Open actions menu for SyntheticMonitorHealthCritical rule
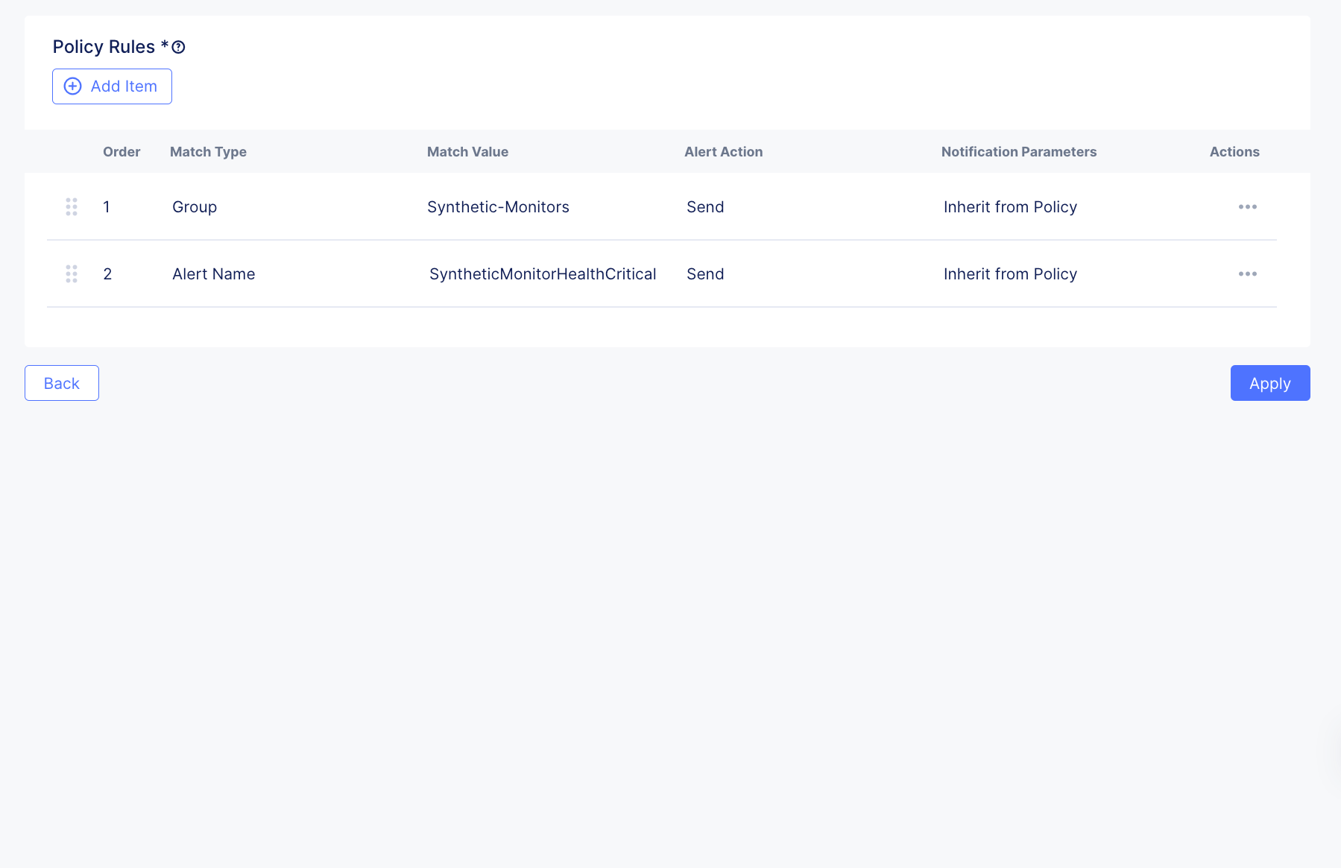Image resolution: width=1341 pixels, height=868 pixels. tap(1247, 274)
